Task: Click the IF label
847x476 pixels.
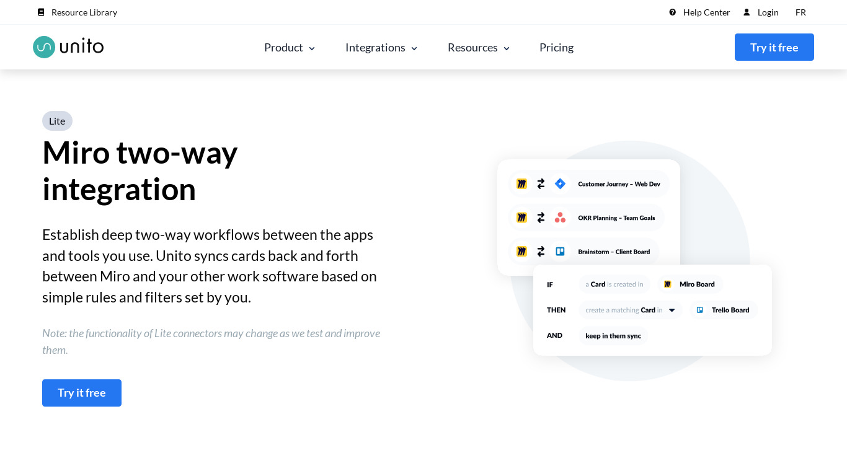Action: click(550, 284)
